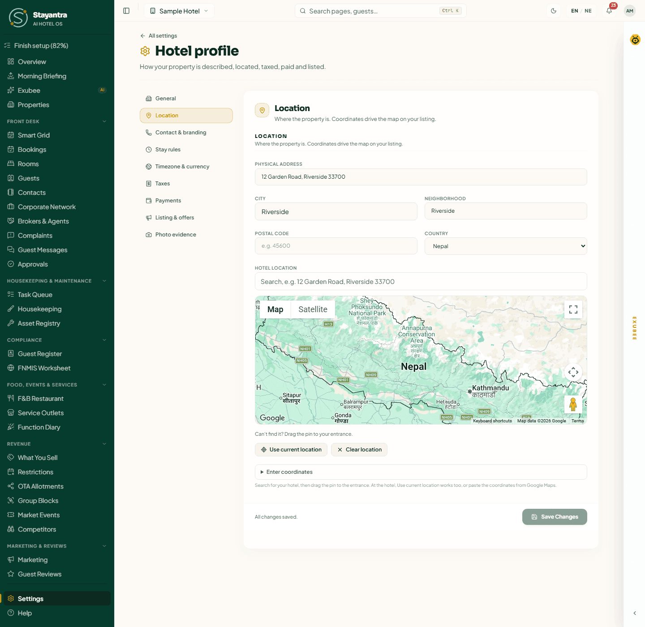Select the Map view type
The height and width of the screenshot is (627, 645).
(275, 309)
